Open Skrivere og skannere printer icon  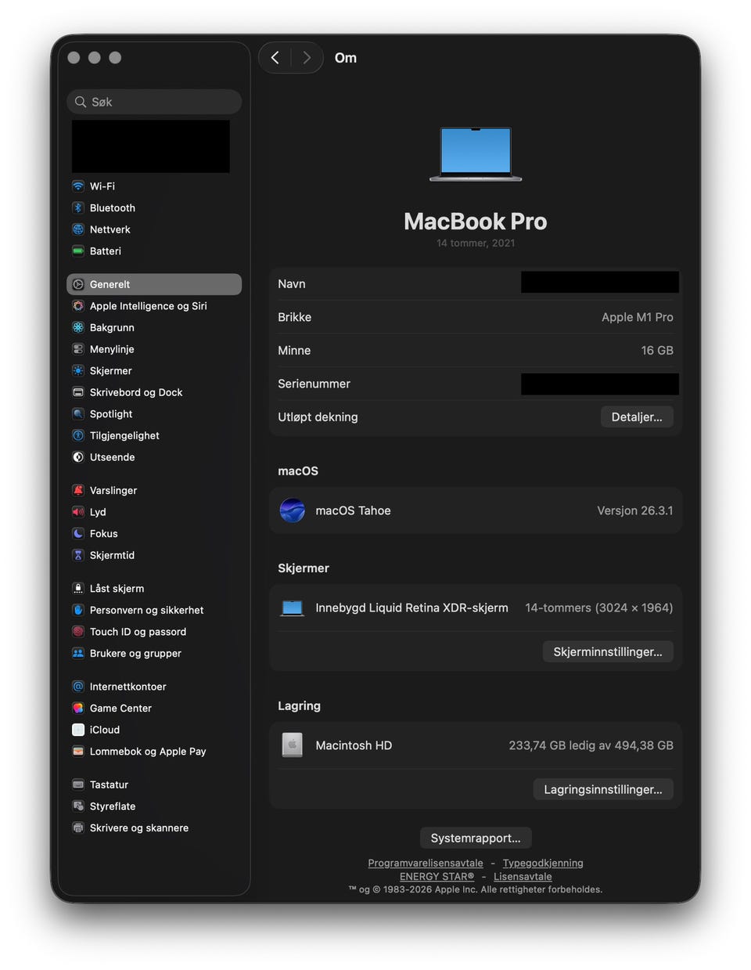(78, 828)
